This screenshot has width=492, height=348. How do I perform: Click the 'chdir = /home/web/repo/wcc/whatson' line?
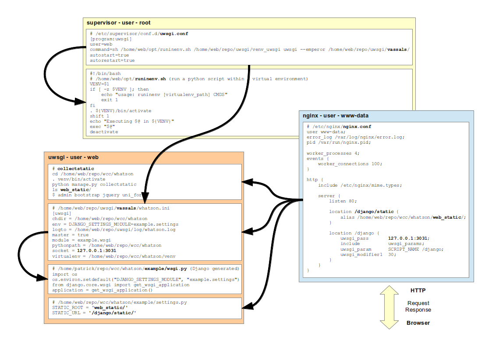click(100, 219)
